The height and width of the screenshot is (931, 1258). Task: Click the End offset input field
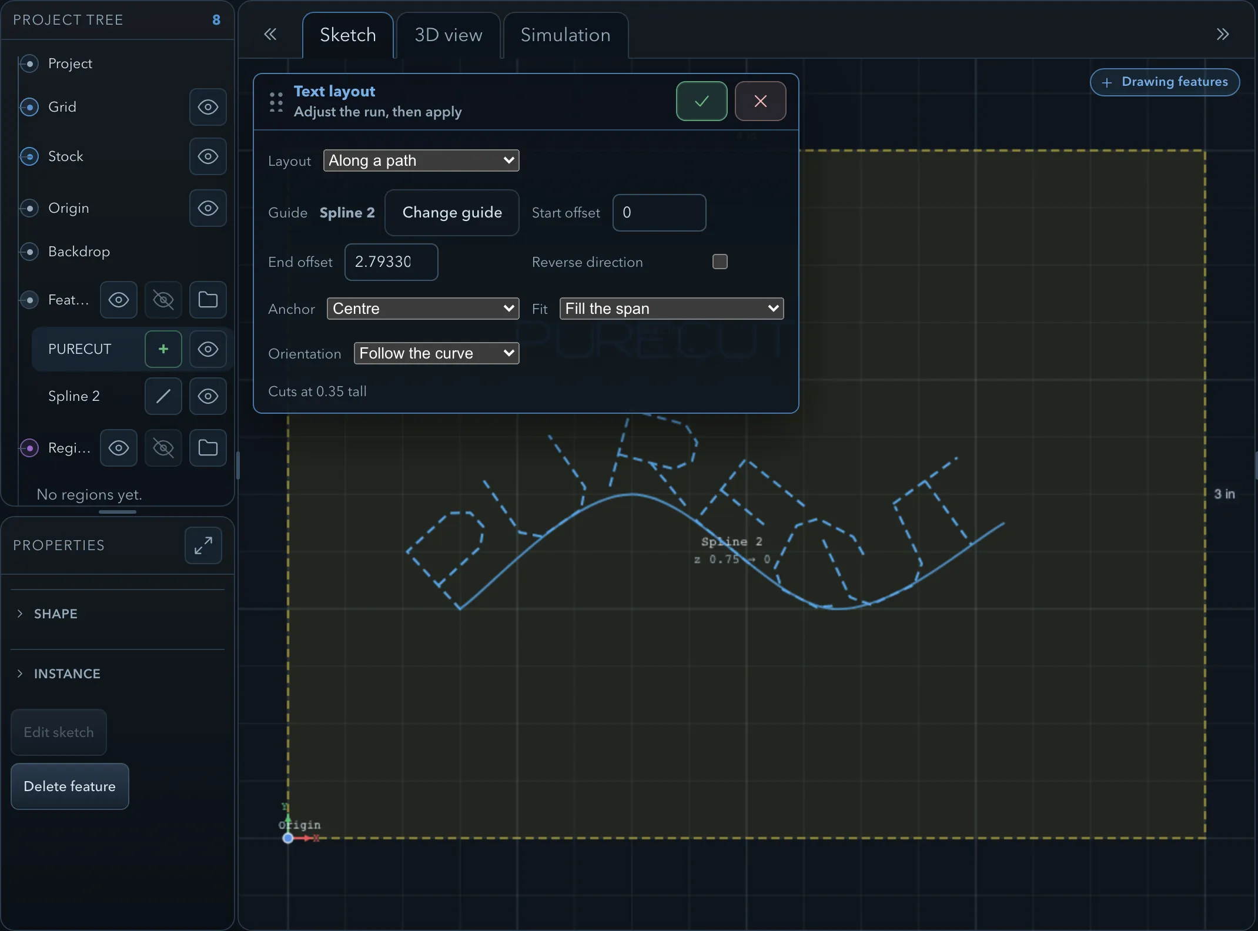tap(391, 262)
